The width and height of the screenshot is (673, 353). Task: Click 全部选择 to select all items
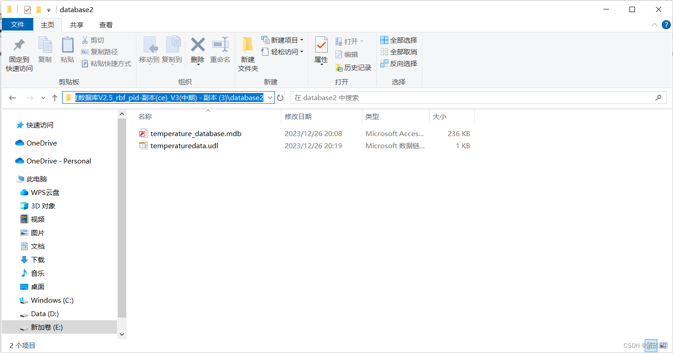click(399, 40)
